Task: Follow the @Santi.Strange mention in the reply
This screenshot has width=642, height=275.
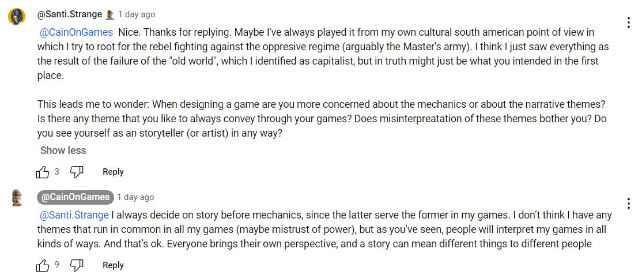Action: 74,215
